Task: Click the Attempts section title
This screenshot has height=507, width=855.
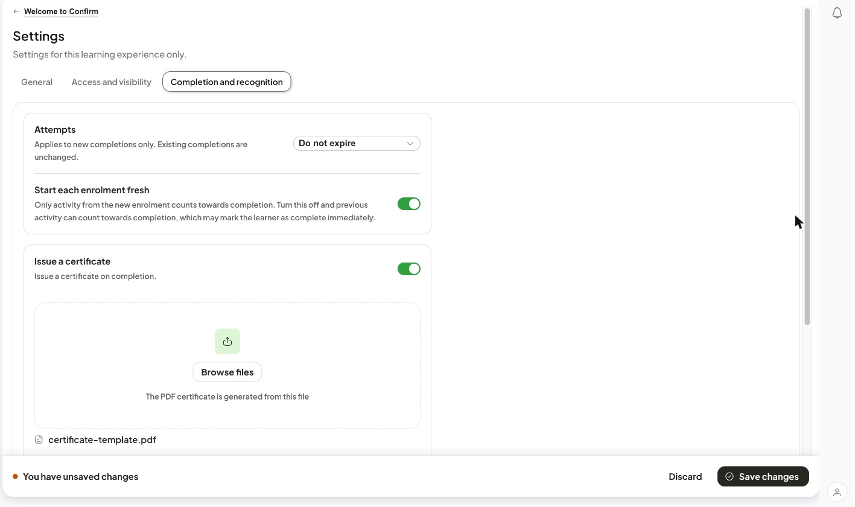Action: click(x=55, y=130)
